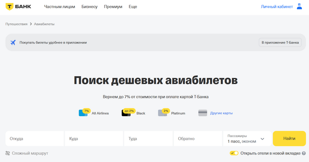309x162 pixels.
Task: Click the All Airlines label
Action: pos(100,113)
